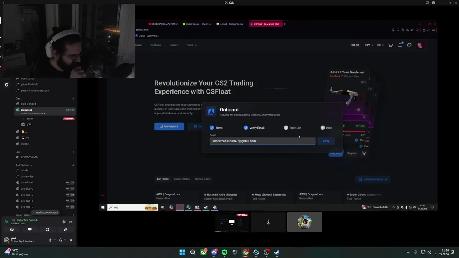Expand the CSFloat Tools dropdown
This screenshot has width=459, height=258.
tap(191, 45)
